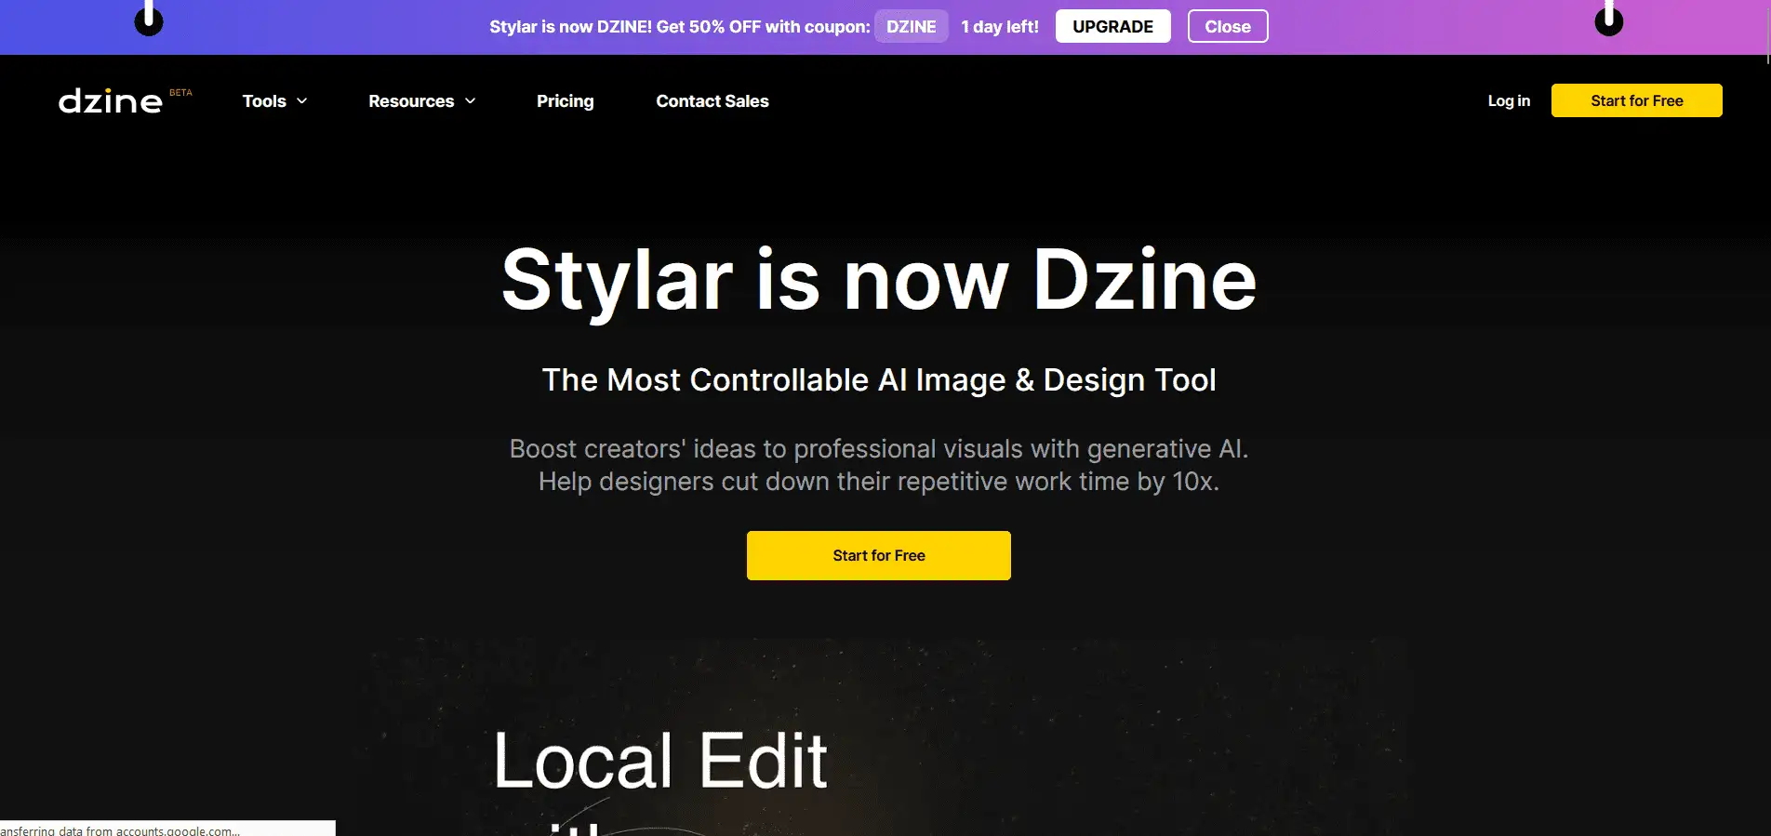Screen dimensions: 1771x836
Task: Open the Resources dropdown menu
Action: (421, 100)
